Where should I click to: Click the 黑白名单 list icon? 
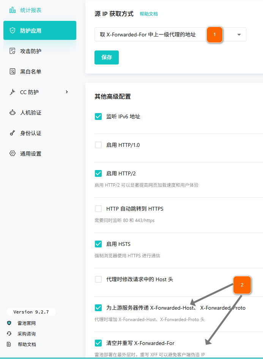click(x=13, y=71)
